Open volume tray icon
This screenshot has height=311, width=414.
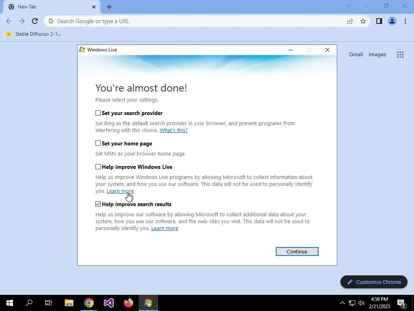(x=361, y=303)
